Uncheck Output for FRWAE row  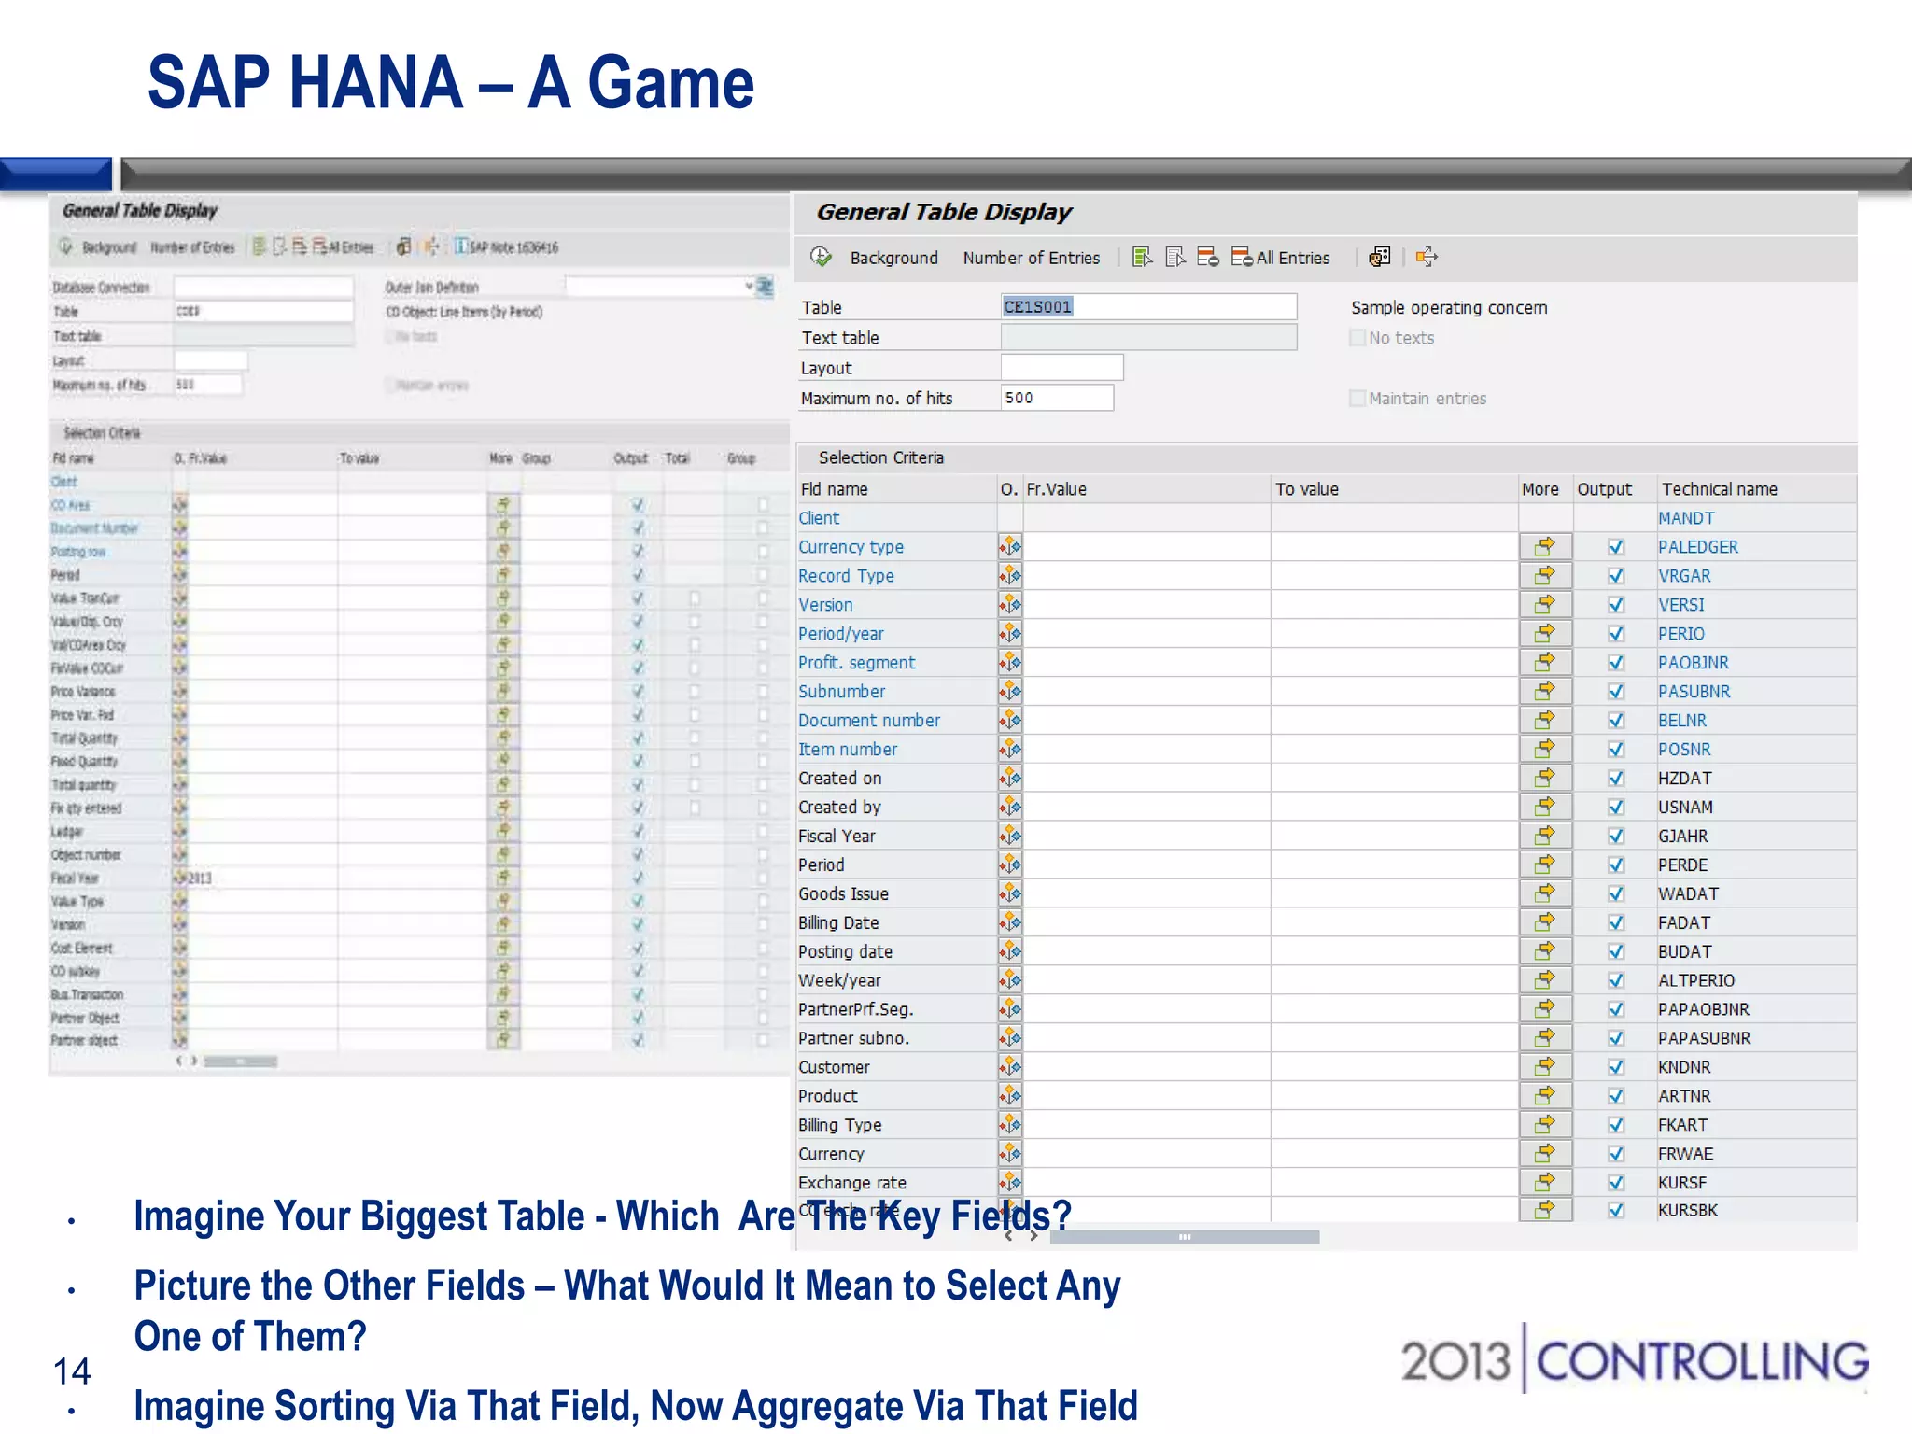click(1616, 1155)
